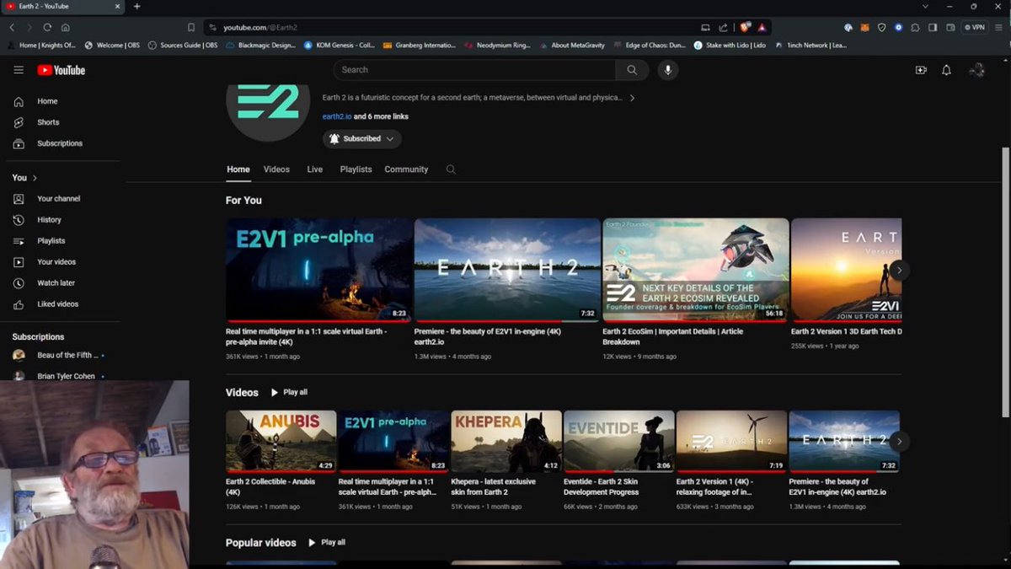Open the Brave Wallet icon
This screenshot has height=569, width=1011.
pyautogui.click(x=950, y=27)
